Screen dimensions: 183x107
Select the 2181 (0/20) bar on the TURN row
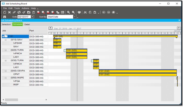pos(77,50)
